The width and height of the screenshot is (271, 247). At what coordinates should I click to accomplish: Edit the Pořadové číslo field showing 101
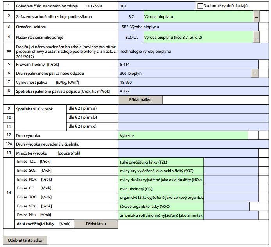[156, 6]
